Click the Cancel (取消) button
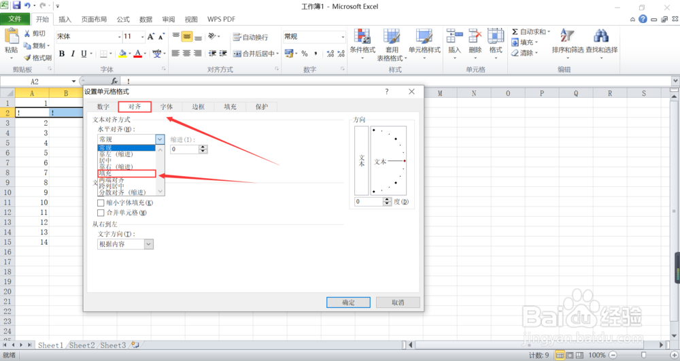The image size is (680, 361). pos(398,303)
